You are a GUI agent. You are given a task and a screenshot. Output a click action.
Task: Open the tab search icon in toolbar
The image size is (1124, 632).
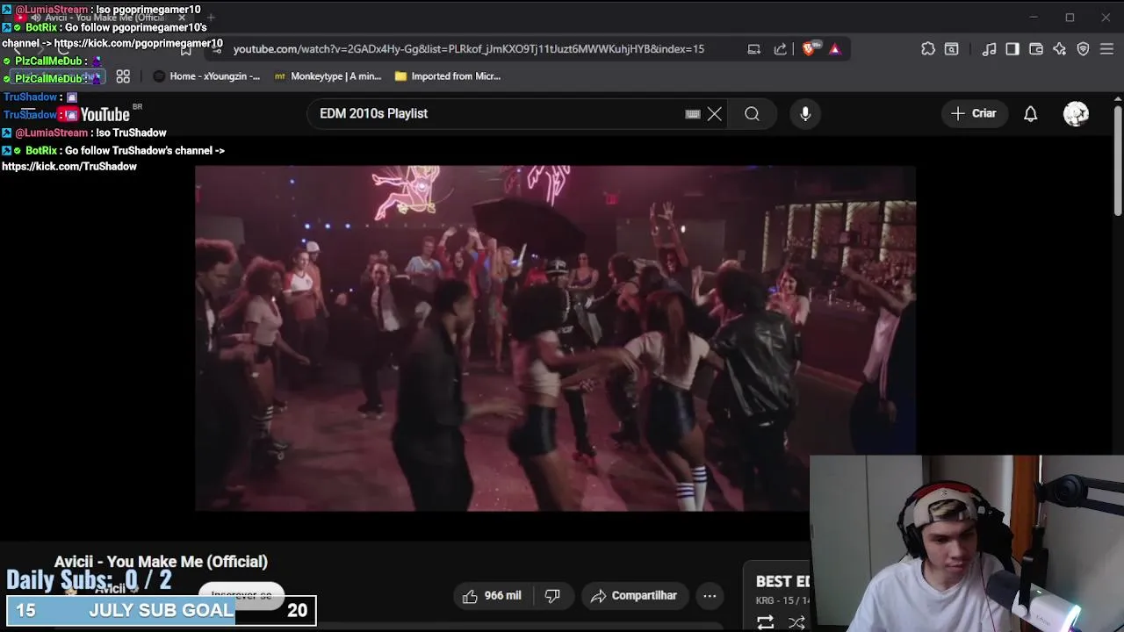tap(951, 49)
